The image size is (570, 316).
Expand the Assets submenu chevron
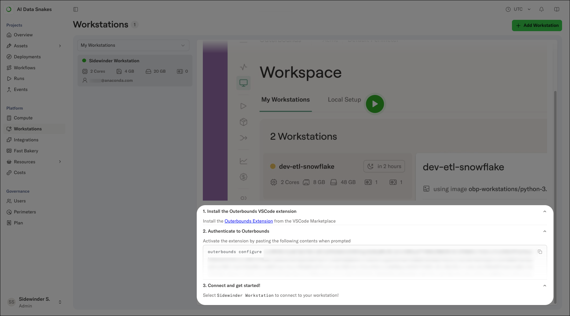pyautogui.click(x=60, y=46)
